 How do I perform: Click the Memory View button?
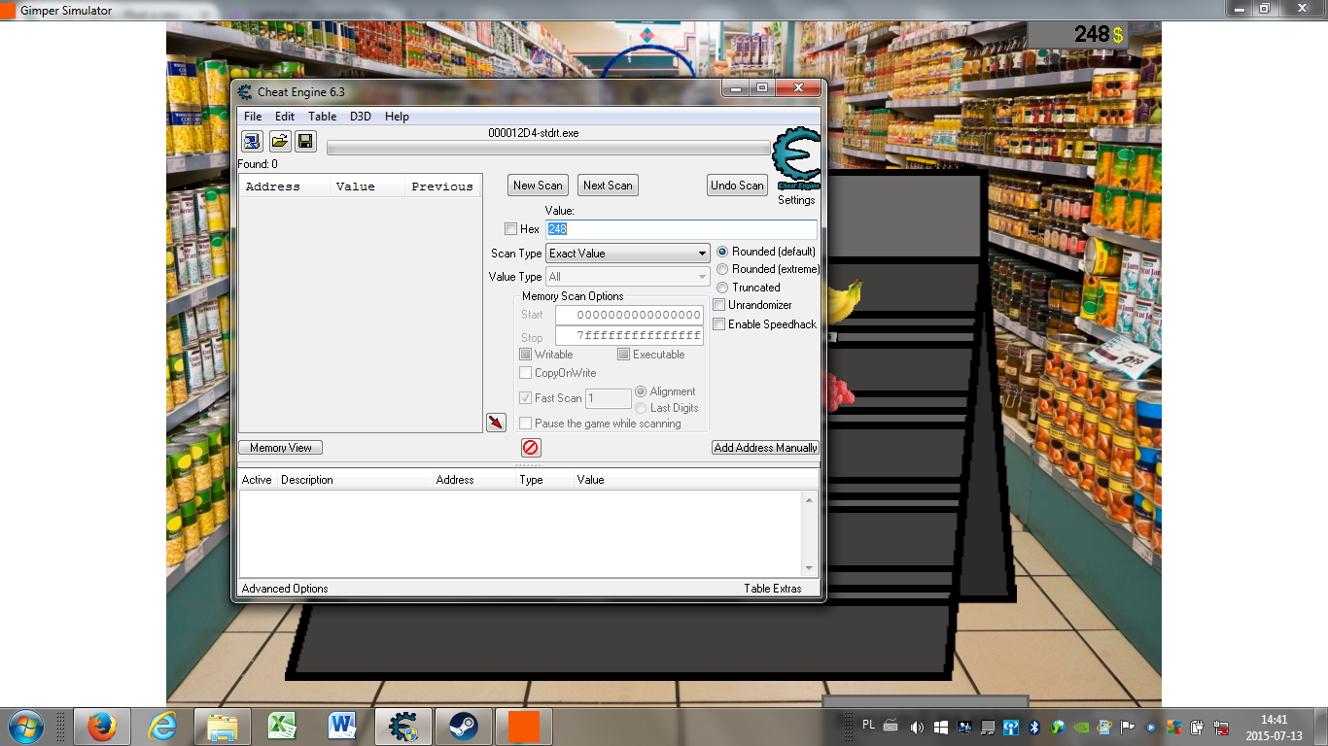point(280,448)
